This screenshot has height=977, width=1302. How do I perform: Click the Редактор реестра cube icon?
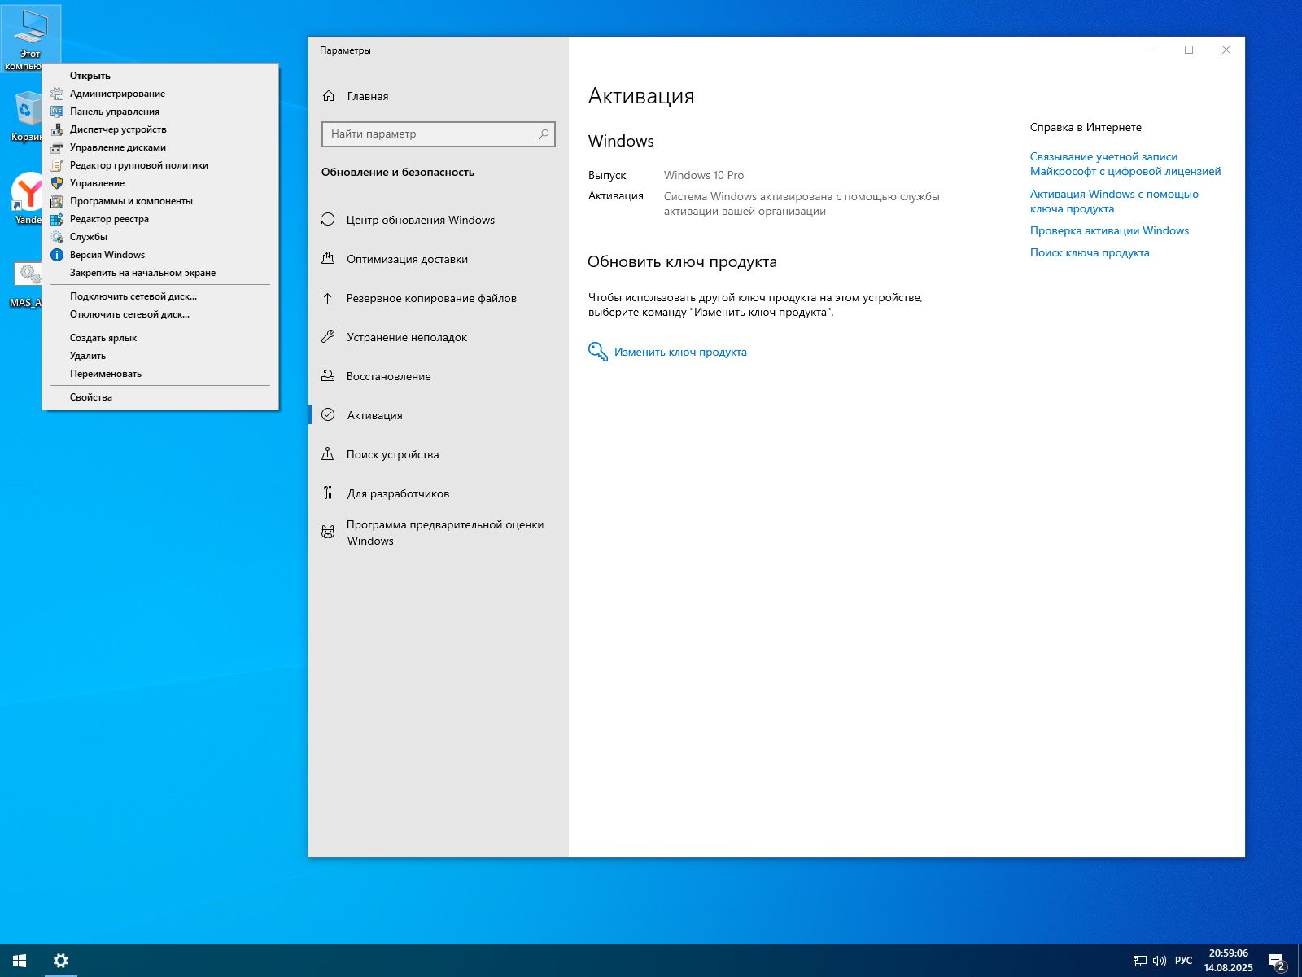pyautogui.click(x=57, y=219)
